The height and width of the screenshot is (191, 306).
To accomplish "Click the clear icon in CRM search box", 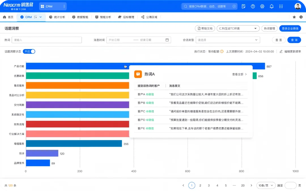I will tap(234, 6).
